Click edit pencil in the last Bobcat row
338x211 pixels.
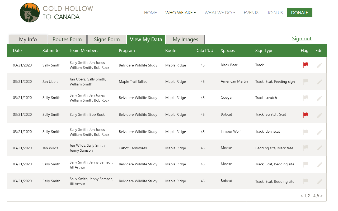[x=320, y=181]
